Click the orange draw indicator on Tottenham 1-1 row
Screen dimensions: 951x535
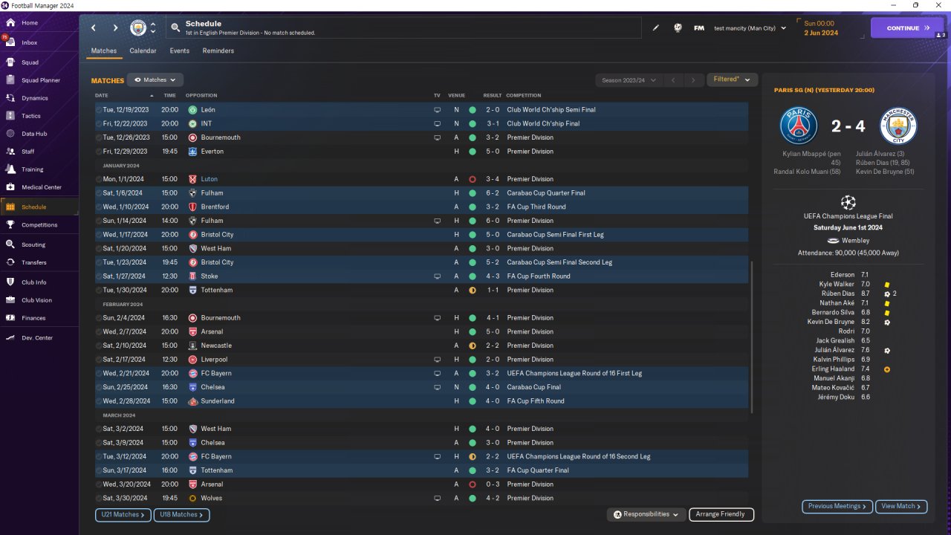tap(473, 291)
